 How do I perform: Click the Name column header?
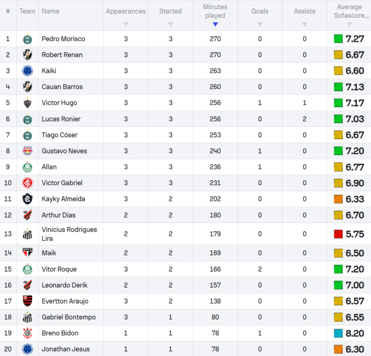pyautogui.click(x=50, y=11)
